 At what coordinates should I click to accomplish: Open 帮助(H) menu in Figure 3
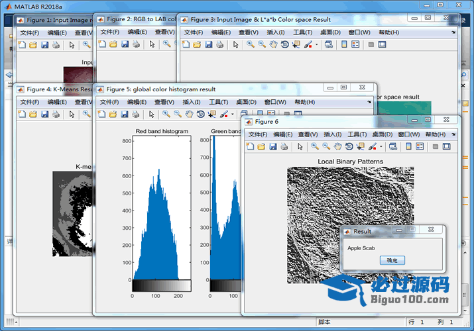pos(388,32)
